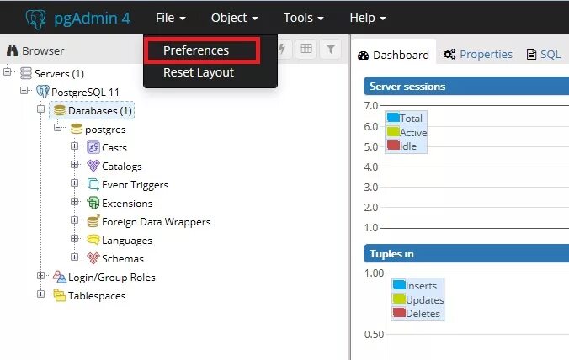Expand the Languages node
569x360 pixels.
point(74,238)
